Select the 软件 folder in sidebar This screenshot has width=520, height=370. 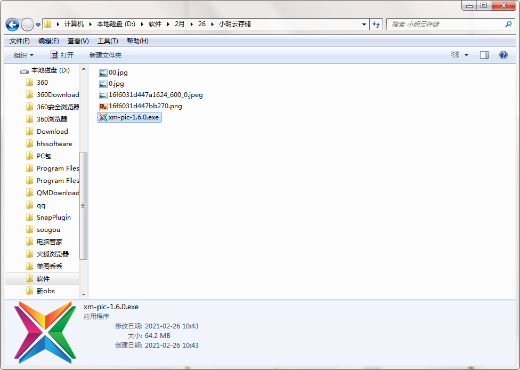pos(42,279)
